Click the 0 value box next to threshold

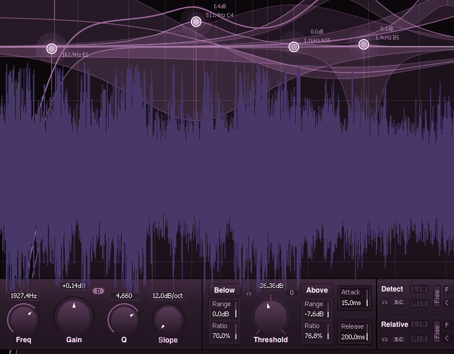tap(291, 293)
